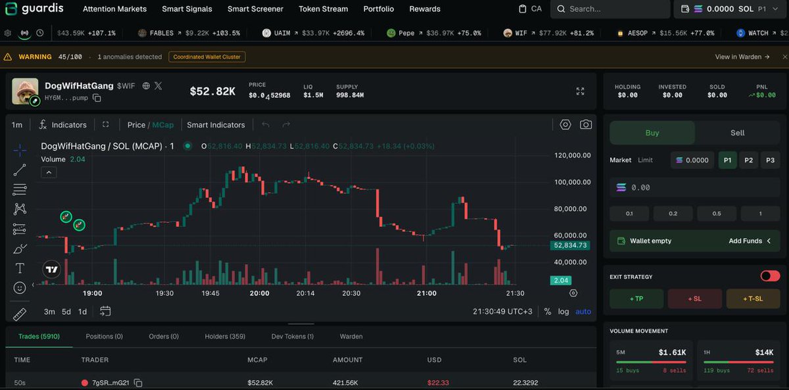This screenshot has height=390, width=789.
Task: Click the first dev trade marker on chart
Action: [66, 216]
